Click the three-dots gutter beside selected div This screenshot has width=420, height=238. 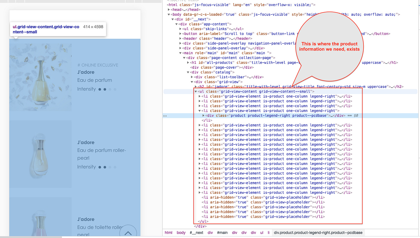(x=165, y=116)
